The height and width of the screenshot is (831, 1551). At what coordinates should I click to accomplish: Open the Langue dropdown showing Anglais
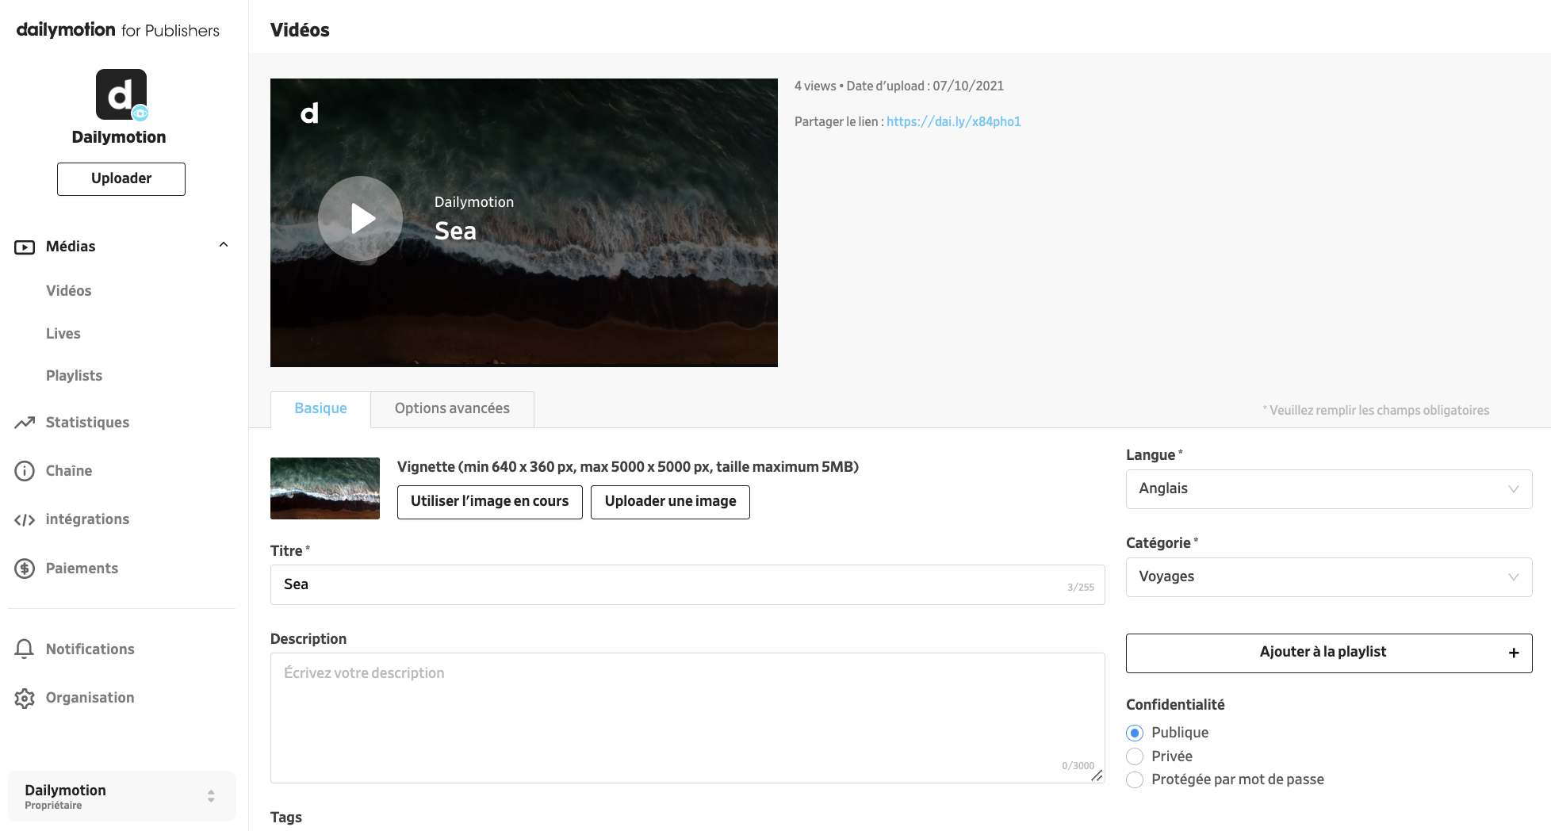1329,489
